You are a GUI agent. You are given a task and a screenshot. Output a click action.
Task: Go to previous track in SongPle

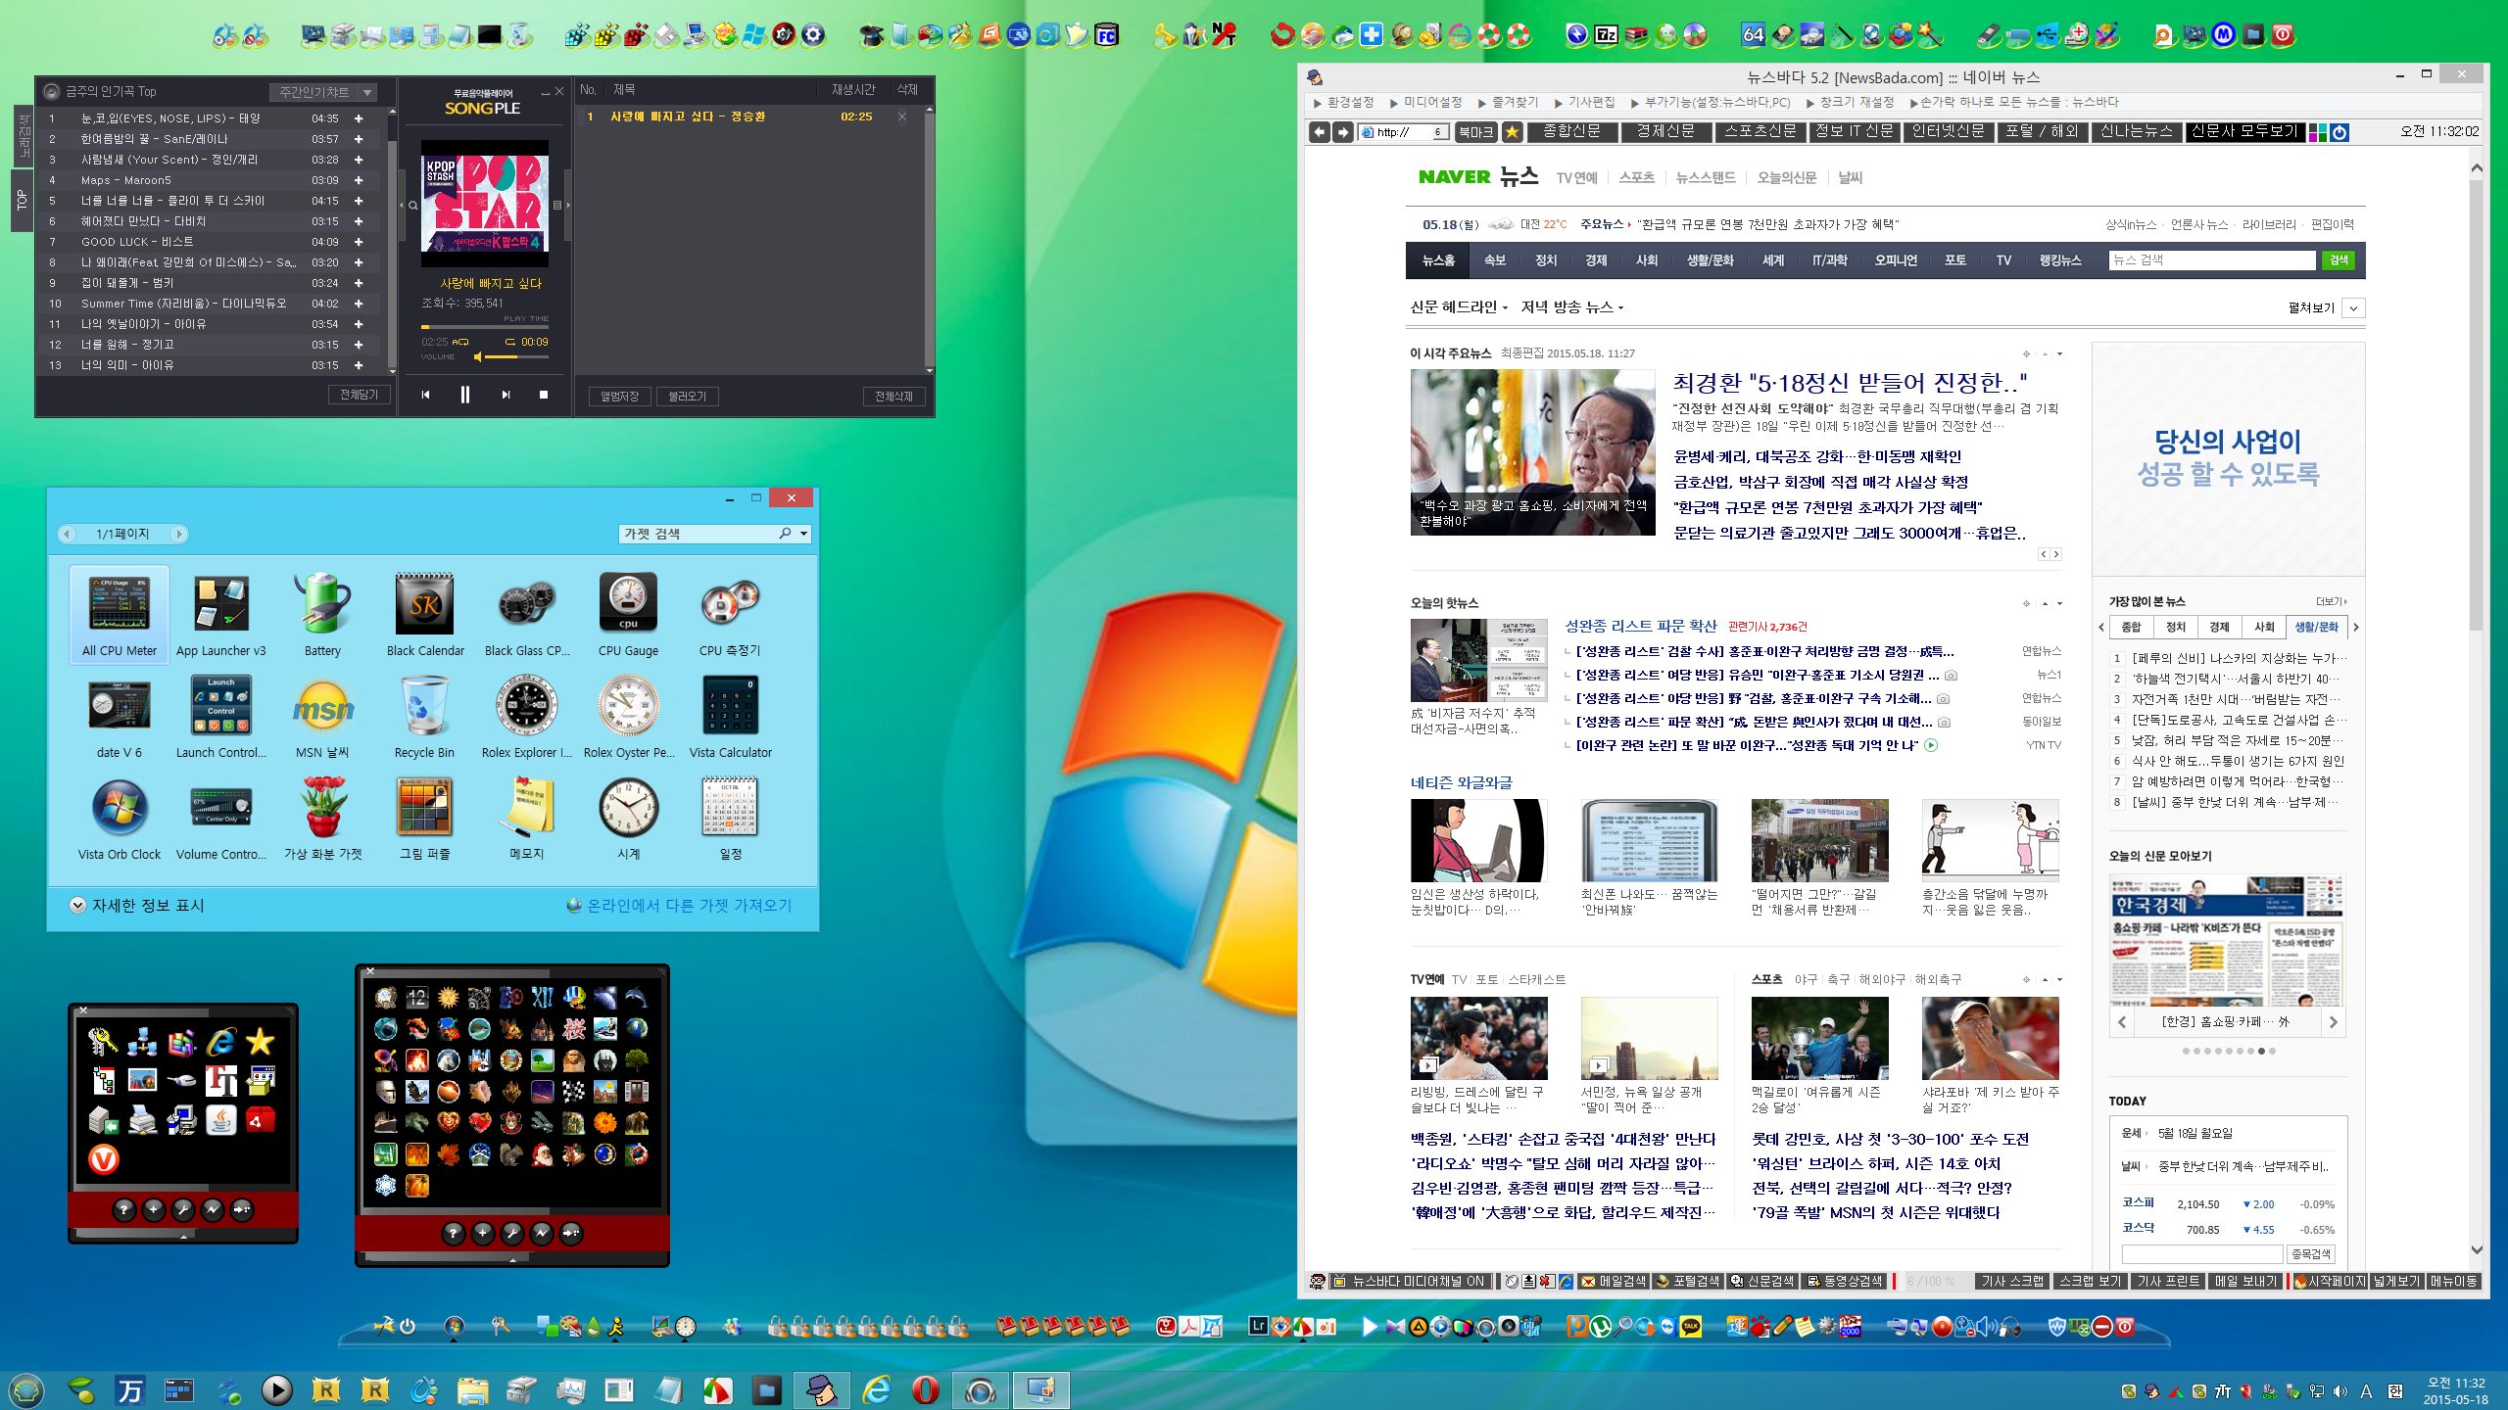tap(425, 395)
